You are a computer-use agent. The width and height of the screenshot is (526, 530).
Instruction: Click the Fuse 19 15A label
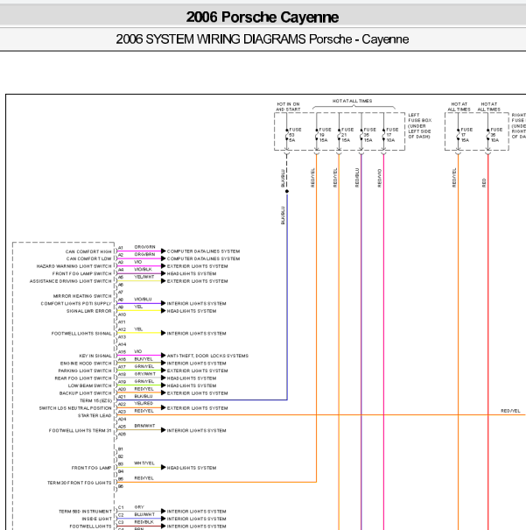tap(325, 135)
